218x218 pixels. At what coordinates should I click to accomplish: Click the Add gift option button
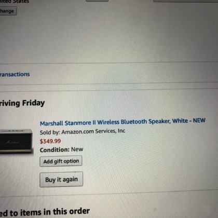61,161
